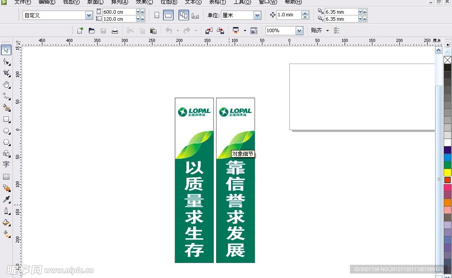This screenshot has height=278, width=452.
Task: Click the Undo arrow
Action: coord(169,30)
